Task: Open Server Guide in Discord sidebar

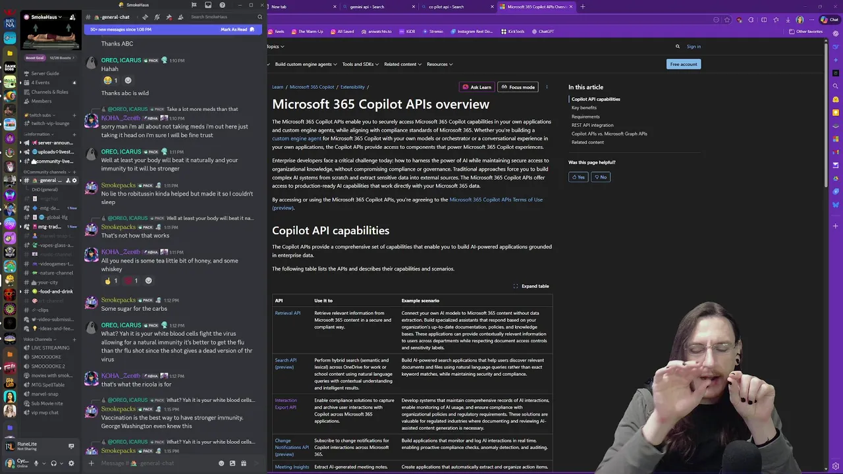Action: pos(45,74)
